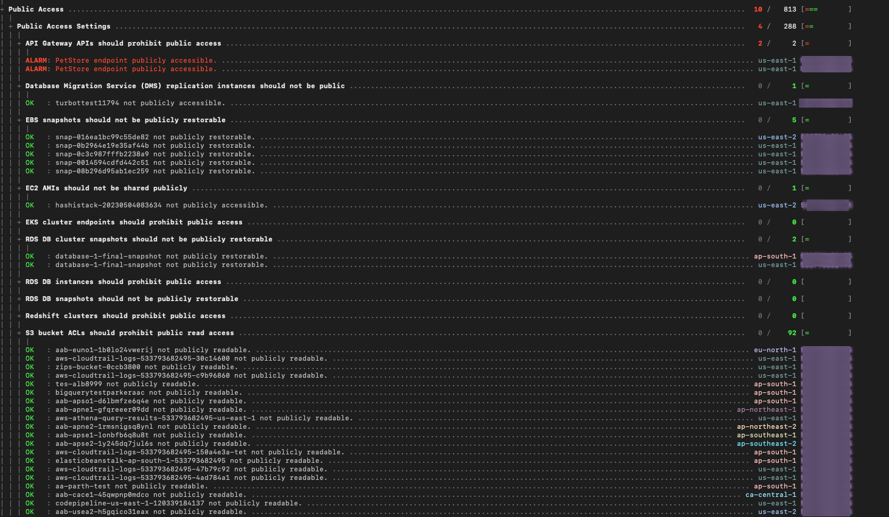Collapse the Public Access Settings plus marker

tap(11, 26)
